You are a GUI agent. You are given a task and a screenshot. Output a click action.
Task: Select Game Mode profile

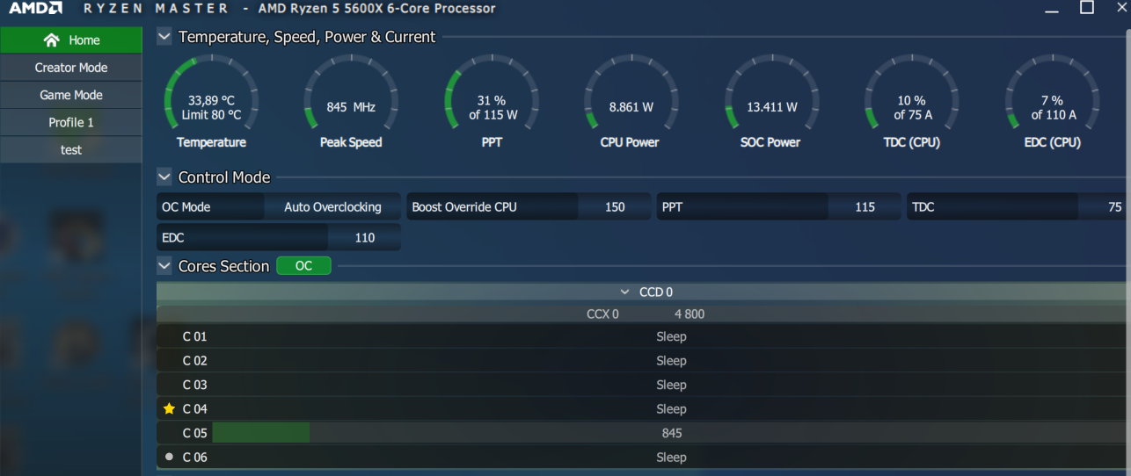click(71, 95)
